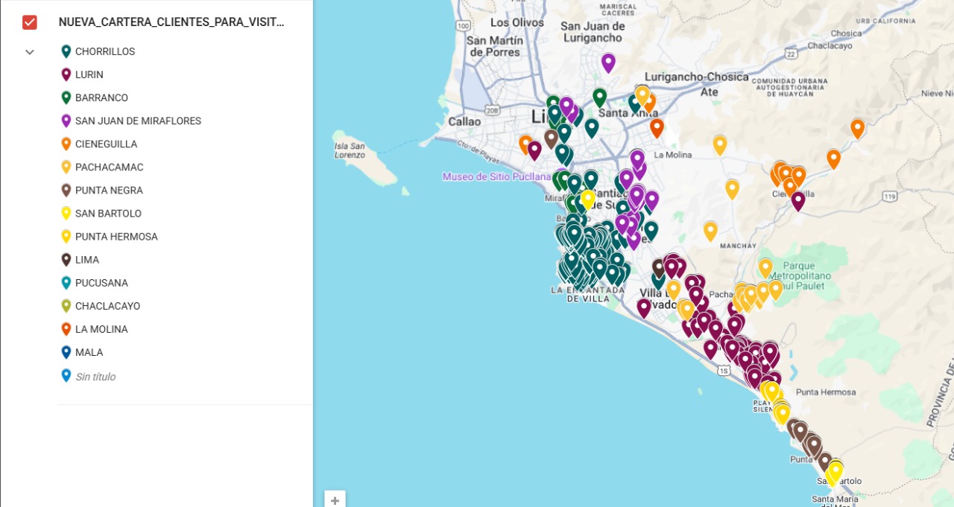Click the purple marker near San Juan de Lurigancho
The height and width of the screenshot is (507, 954).
coord(608,62)
